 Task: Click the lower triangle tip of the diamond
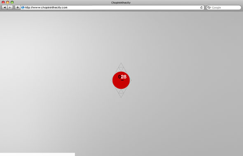121,95
